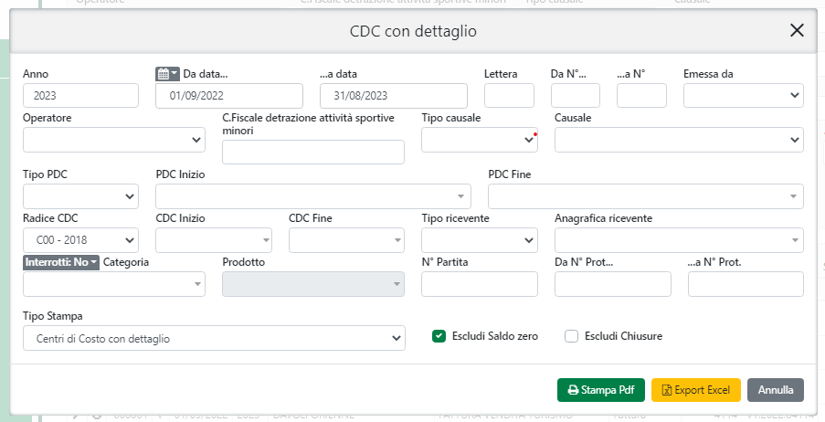Enable the Escludi Chiusure checkbox
The height and width of the screenshot is (422, 825).
tap(572, 336)
